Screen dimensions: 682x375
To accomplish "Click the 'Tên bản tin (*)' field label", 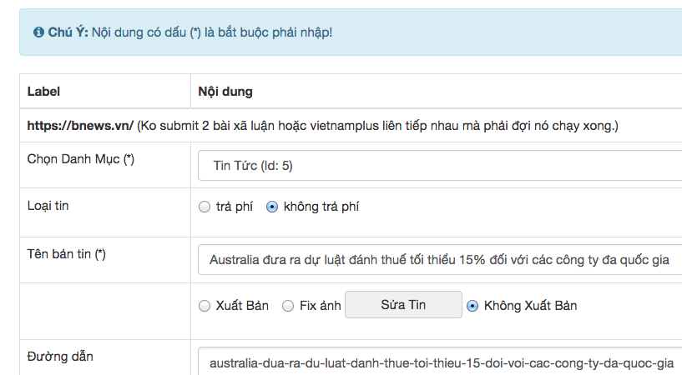I will pos(67,253).
